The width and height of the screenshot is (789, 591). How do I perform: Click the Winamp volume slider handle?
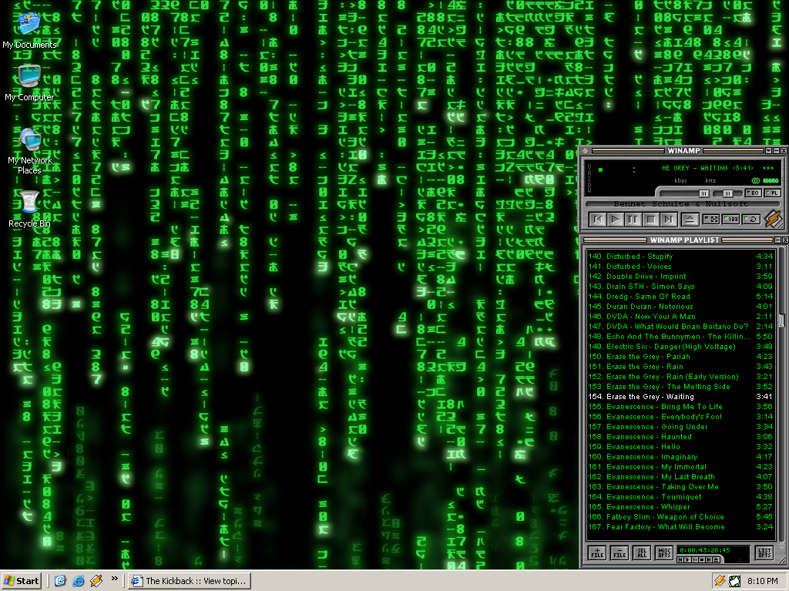(704, 193)
